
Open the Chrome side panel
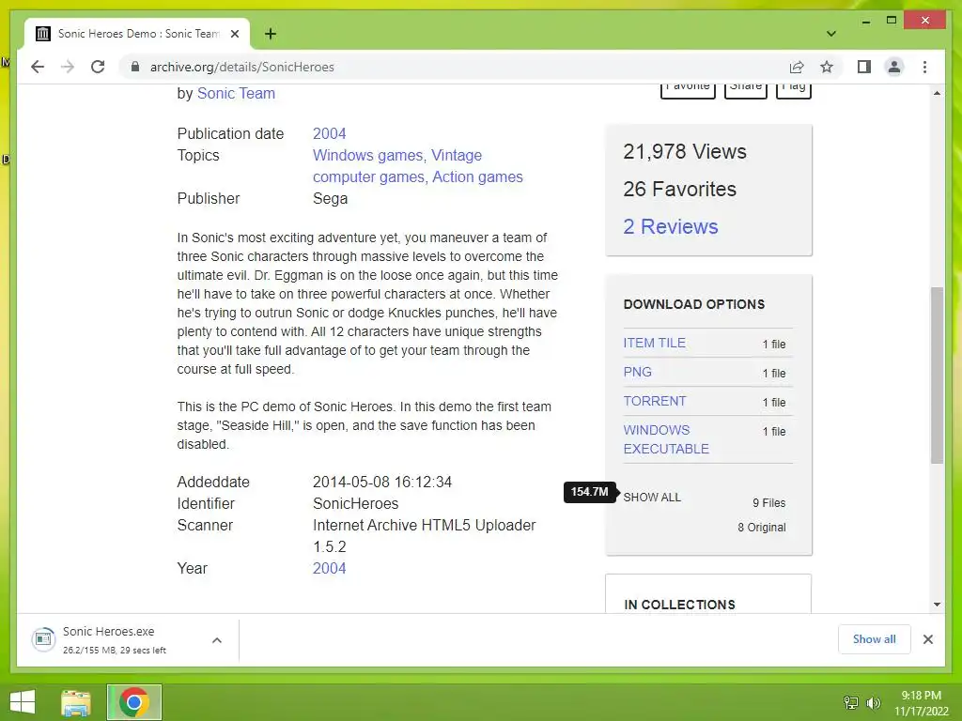click(864, 67)
